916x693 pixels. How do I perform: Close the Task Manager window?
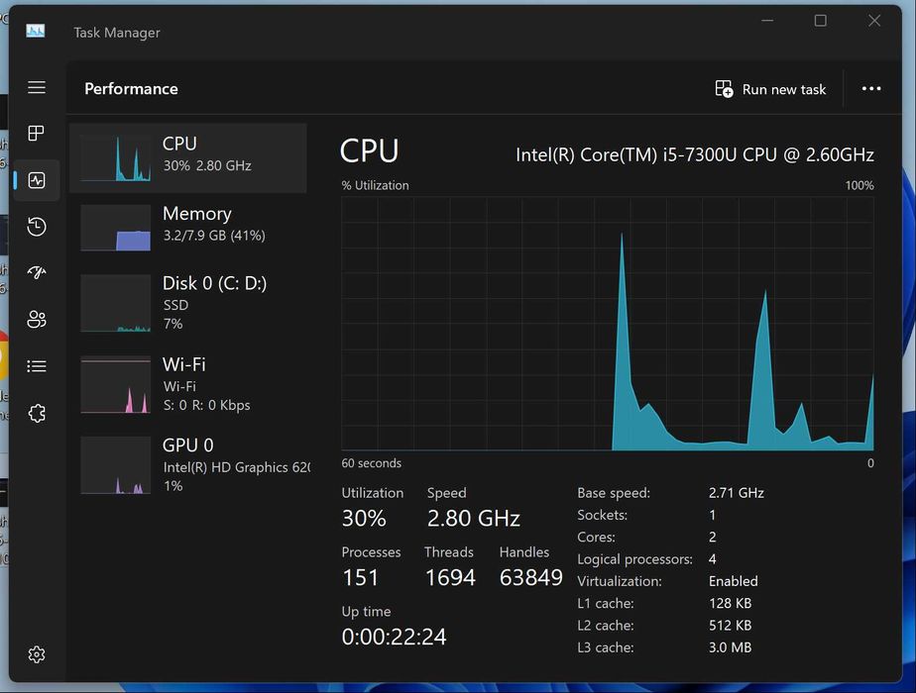point(874,21)
